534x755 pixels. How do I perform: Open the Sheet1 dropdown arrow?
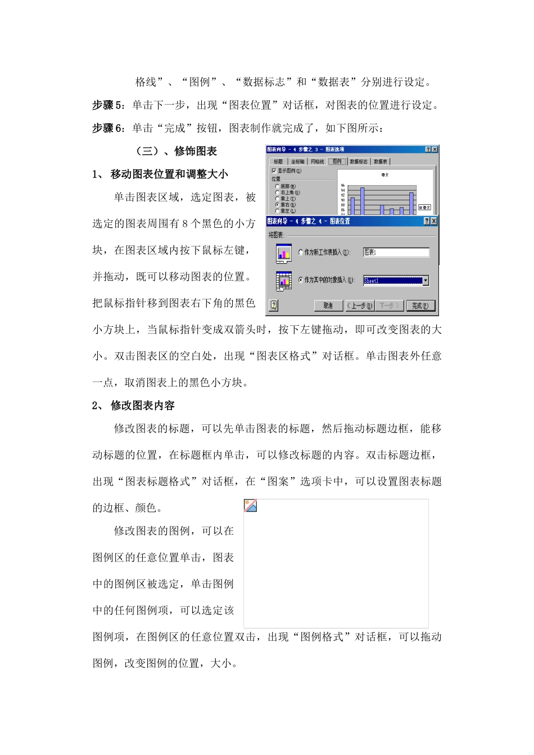coord(426,280)
